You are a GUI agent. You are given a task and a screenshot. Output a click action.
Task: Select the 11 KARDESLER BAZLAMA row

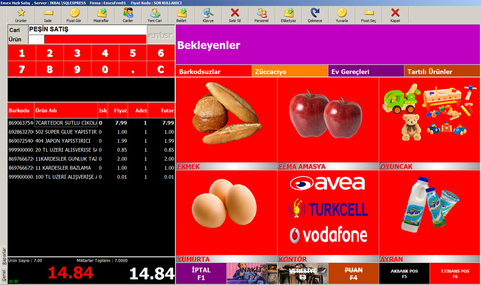coord(91,168)
